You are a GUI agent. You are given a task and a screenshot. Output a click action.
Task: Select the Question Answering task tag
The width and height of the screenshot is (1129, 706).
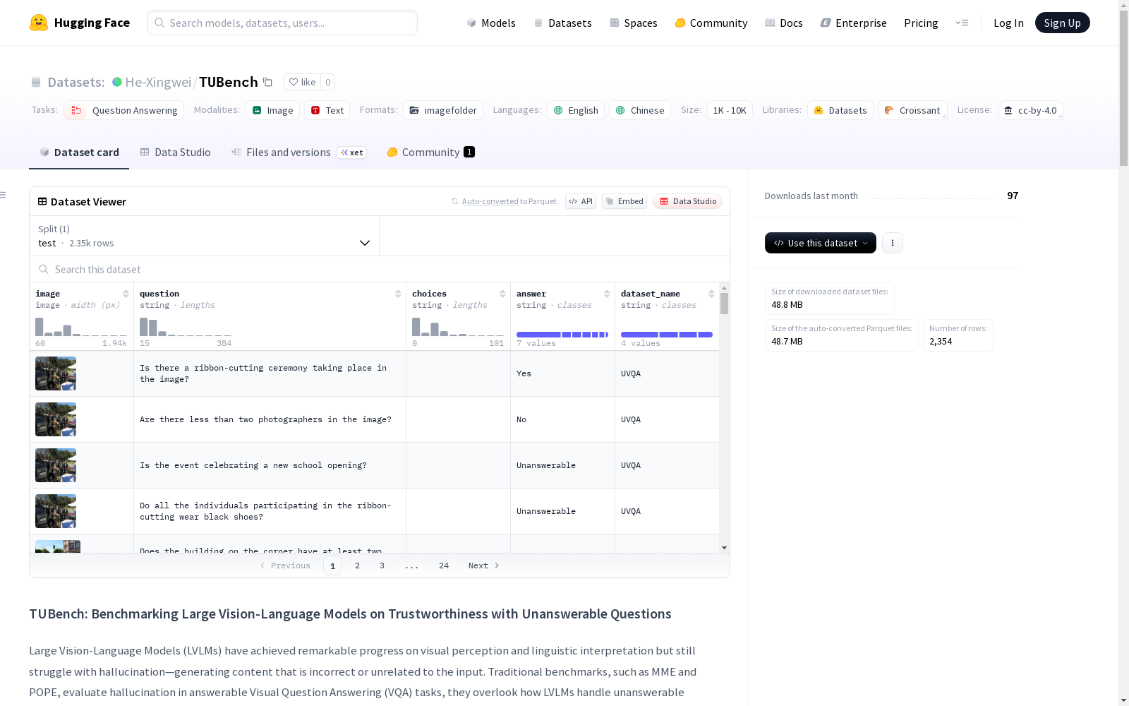[124, 110]
